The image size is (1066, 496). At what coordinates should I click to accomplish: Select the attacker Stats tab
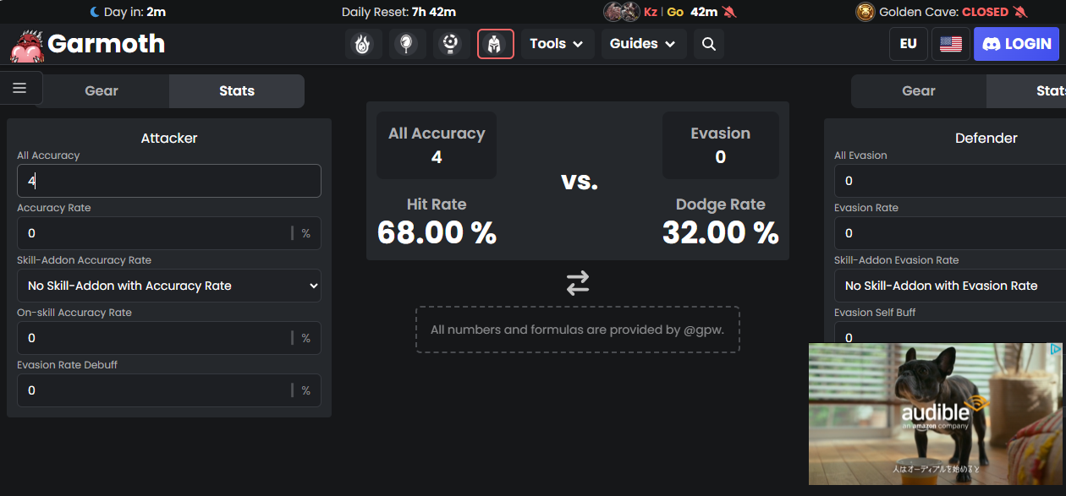point(237,91)
